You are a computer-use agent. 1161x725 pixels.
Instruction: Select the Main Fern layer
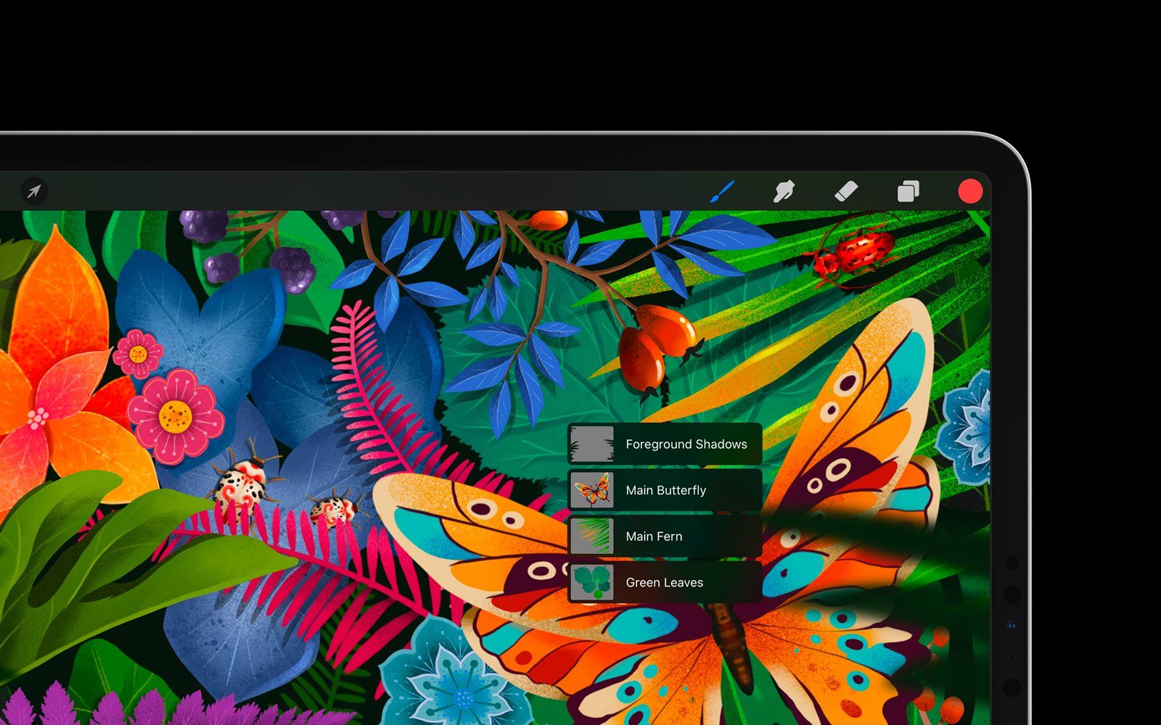tap(665, 536)
